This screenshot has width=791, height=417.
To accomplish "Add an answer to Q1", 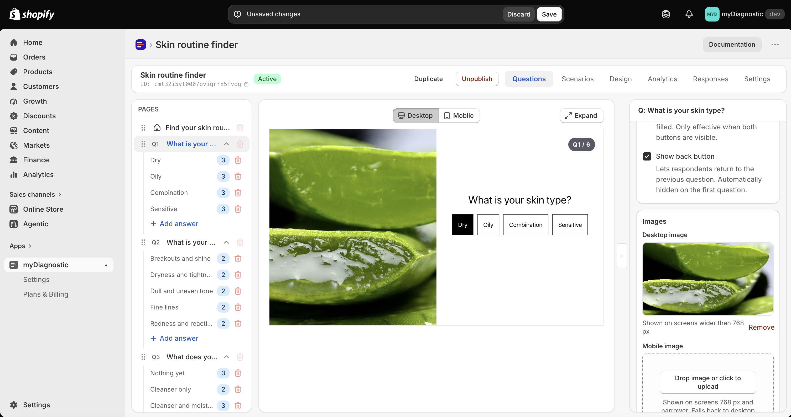I will point(174,224).
